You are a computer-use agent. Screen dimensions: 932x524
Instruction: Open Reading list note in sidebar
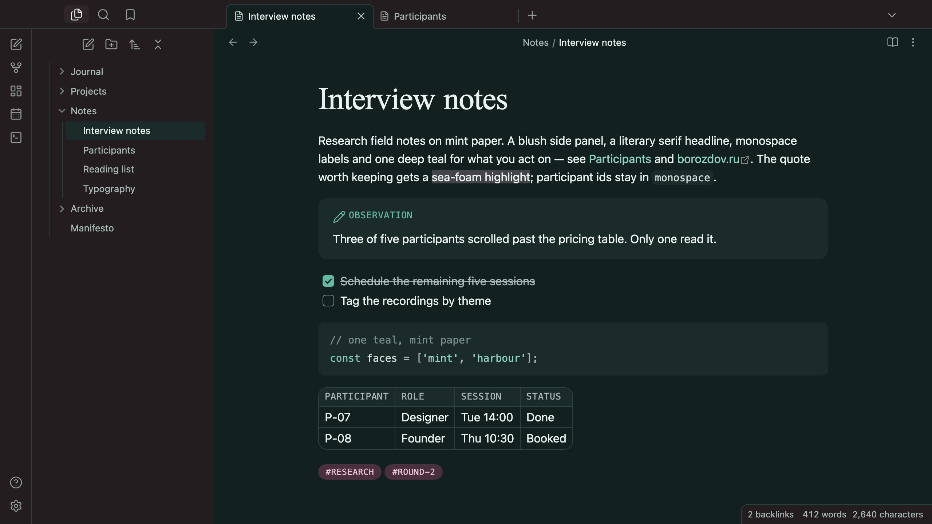tap(135, 169)
